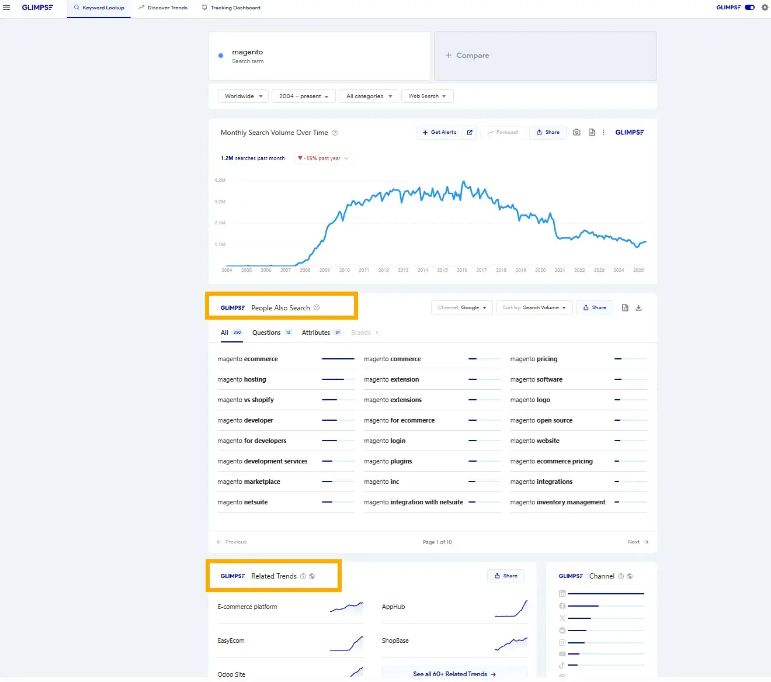Viewport: 771px width, 682px height.
Task: Click the external link icon beside Get Alerts
Action: [469, 132]
